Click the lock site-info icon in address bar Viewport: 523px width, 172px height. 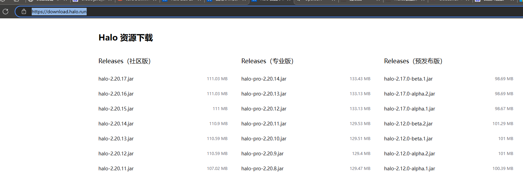24,12
